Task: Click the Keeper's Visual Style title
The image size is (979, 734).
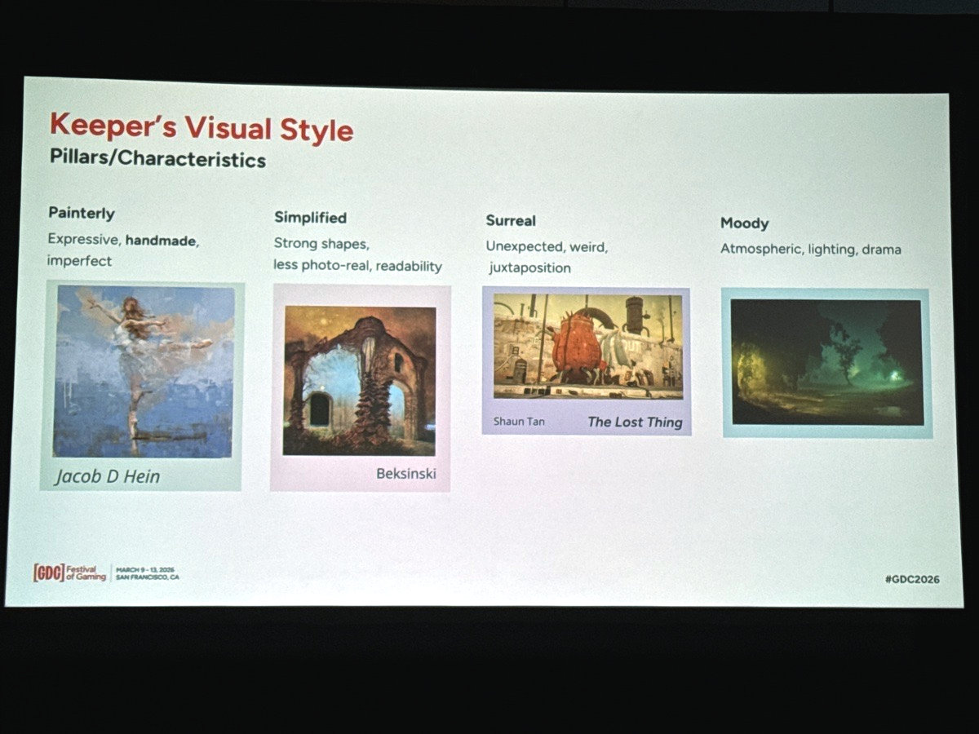Action: pos(202,128)
